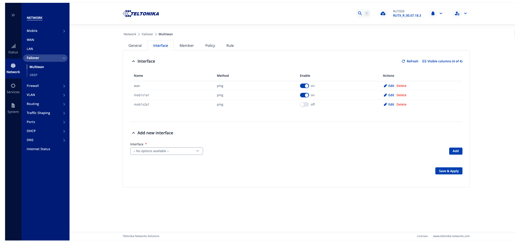Disable the wan interface toggle
Screen dimensions: 515x241
pos(304,86)
